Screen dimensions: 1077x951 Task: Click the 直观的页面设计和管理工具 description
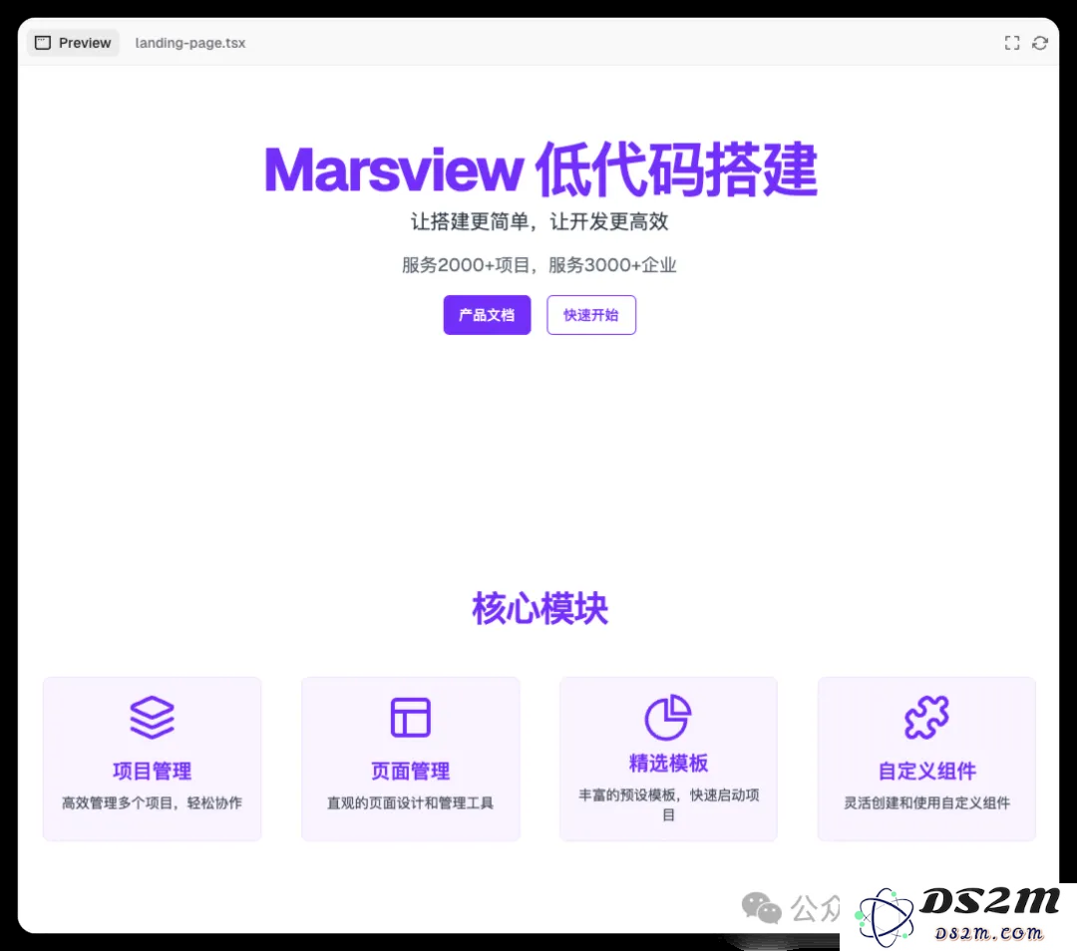point(410,802)
